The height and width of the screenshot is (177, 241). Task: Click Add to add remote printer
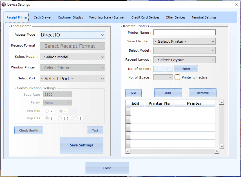(x=168, y=93)
